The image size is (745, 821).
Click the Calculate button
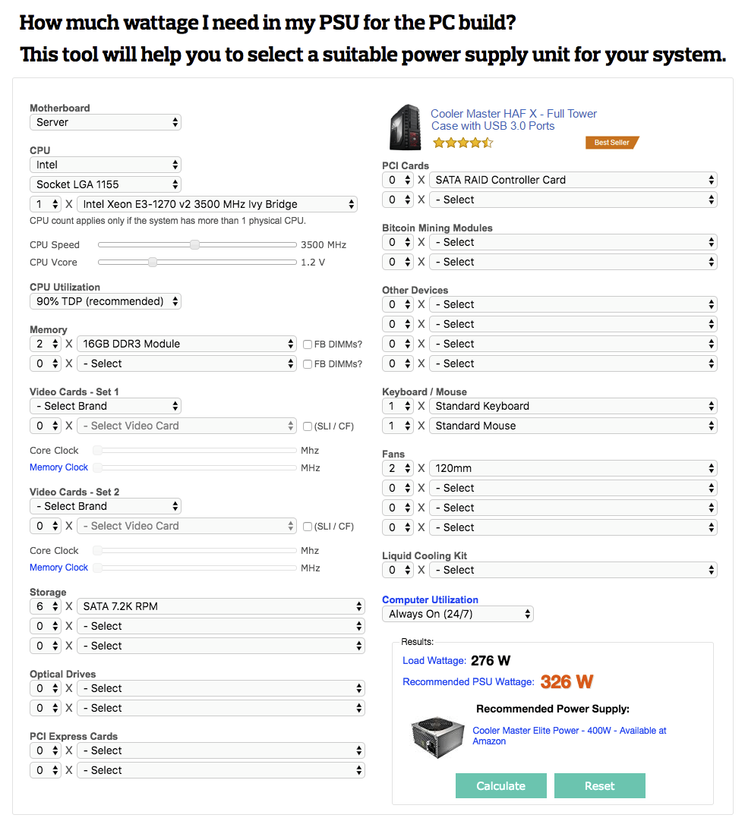click(x=501, y=786)
